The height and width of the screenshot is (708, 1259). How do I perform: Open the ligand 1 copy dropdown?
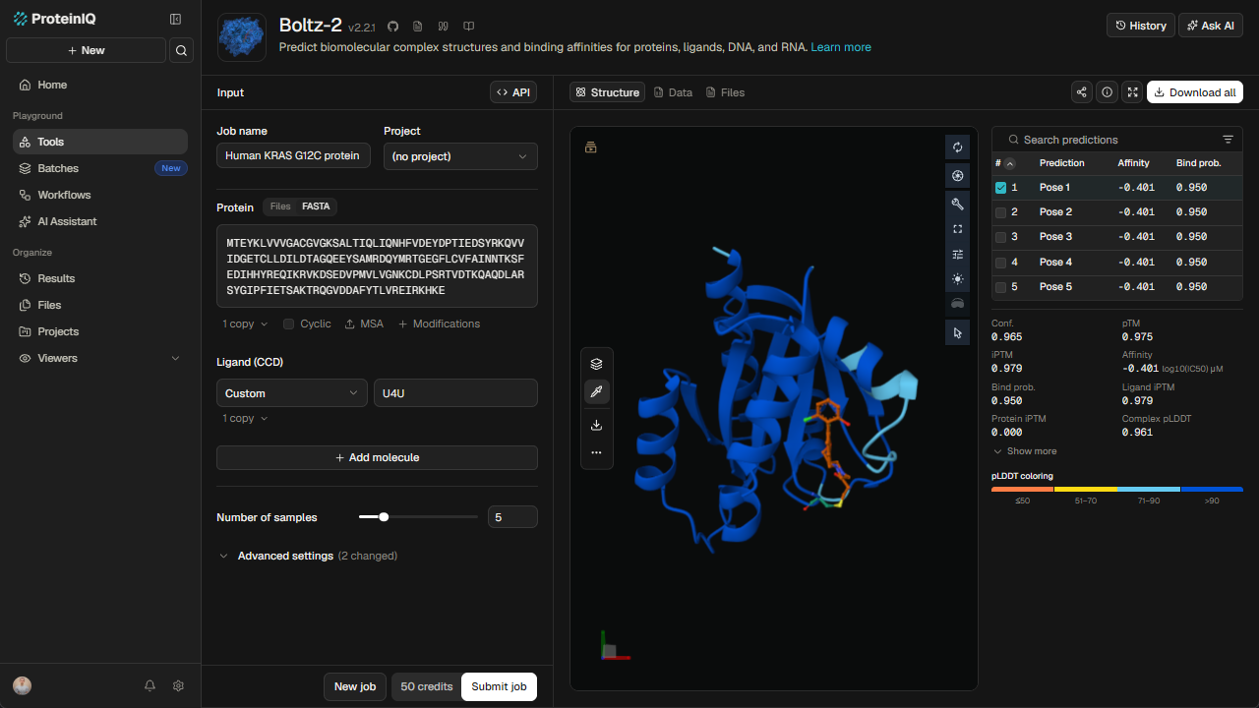(x=244, y=418)
